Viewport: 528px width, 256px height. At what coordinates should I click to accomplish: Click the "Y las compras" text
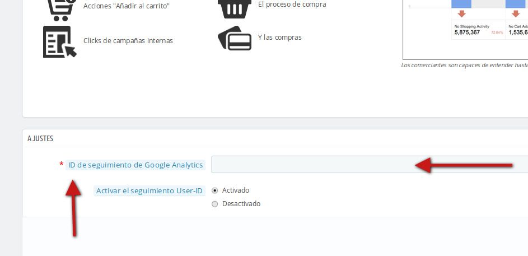click(x=280, y=38)
